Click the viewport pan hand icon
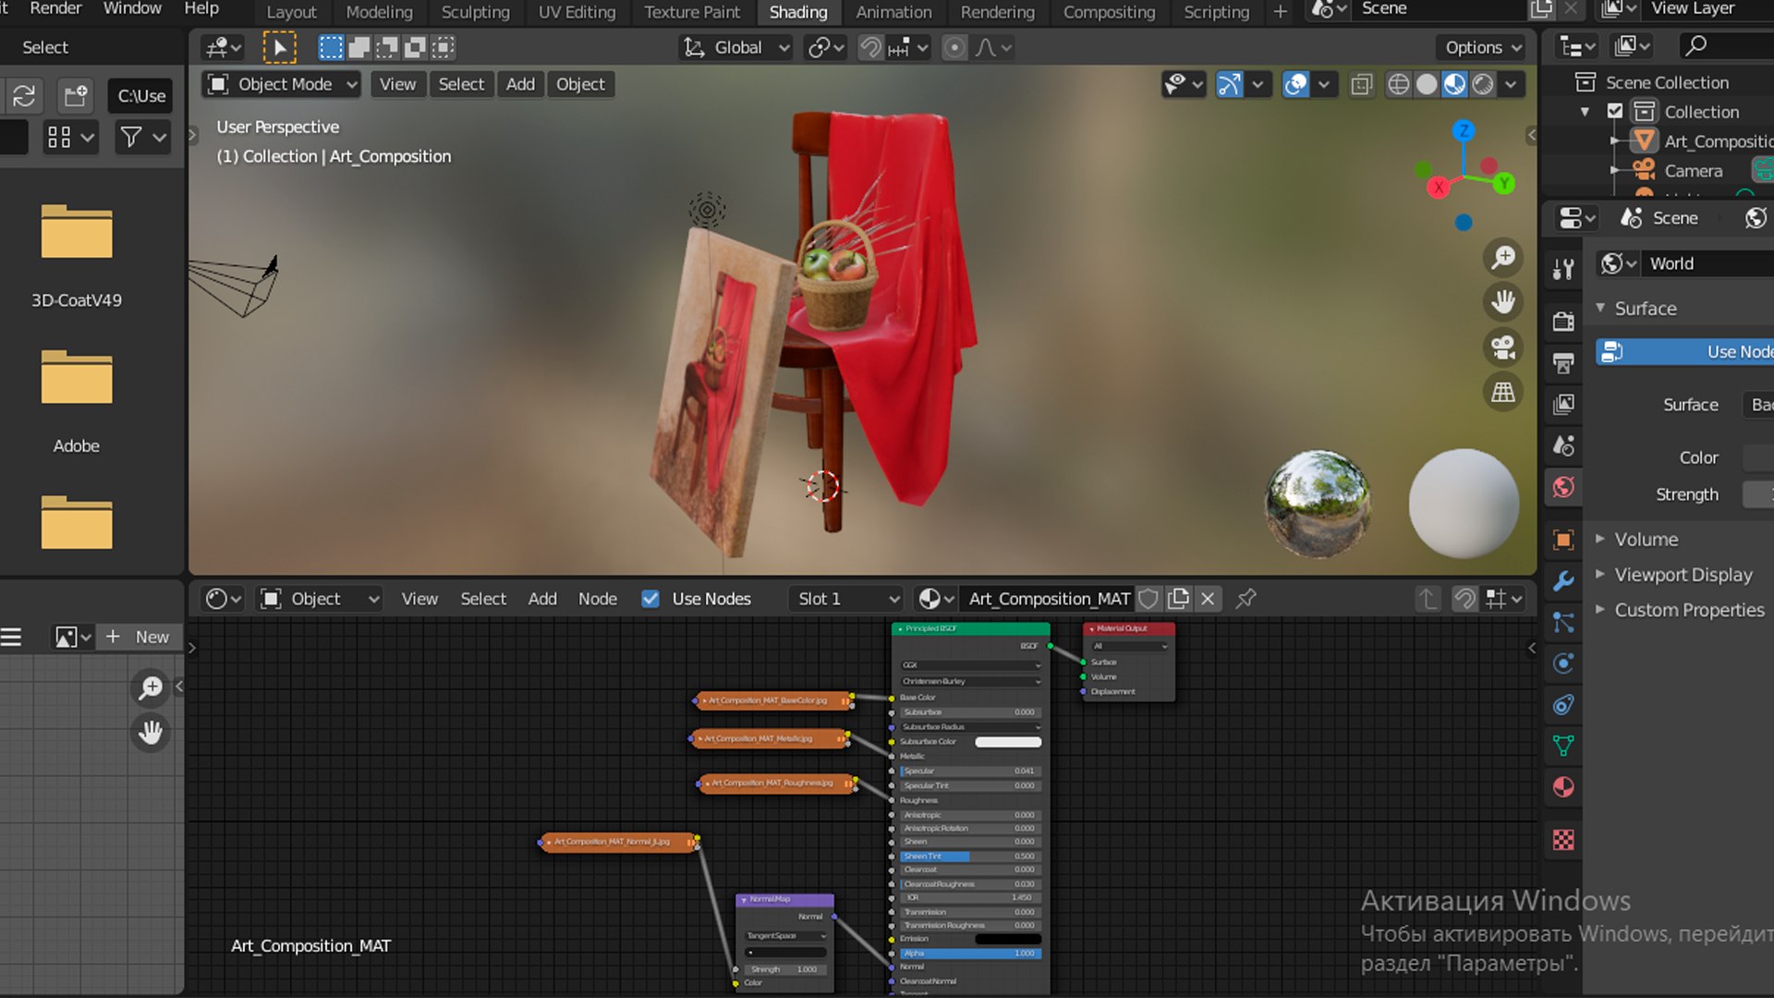This screenshot has height=998, width=1774. (x=1503, y=301)
